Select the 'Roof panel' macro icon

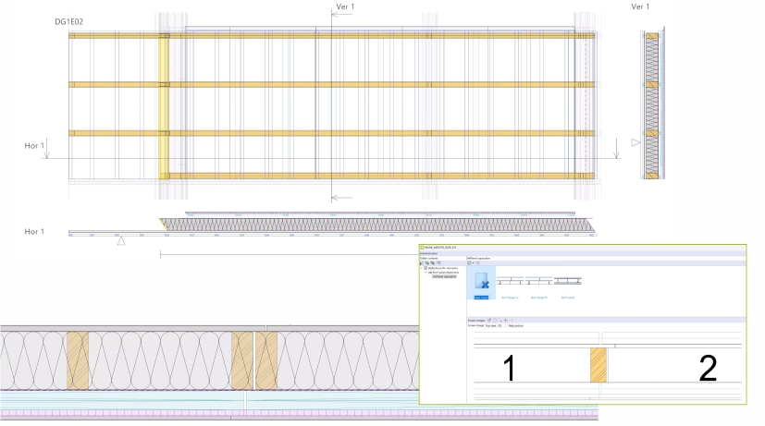(567, 283)
